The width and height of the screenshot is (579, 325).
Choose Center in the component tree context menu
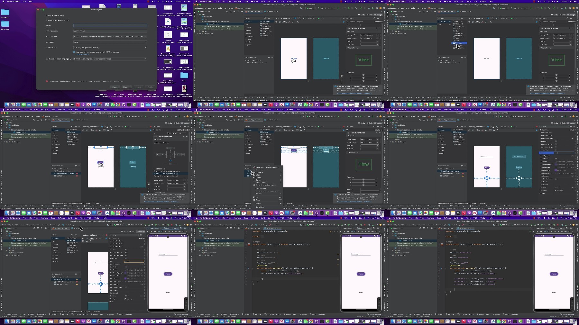pyautogui.click(x=267, y=180)
